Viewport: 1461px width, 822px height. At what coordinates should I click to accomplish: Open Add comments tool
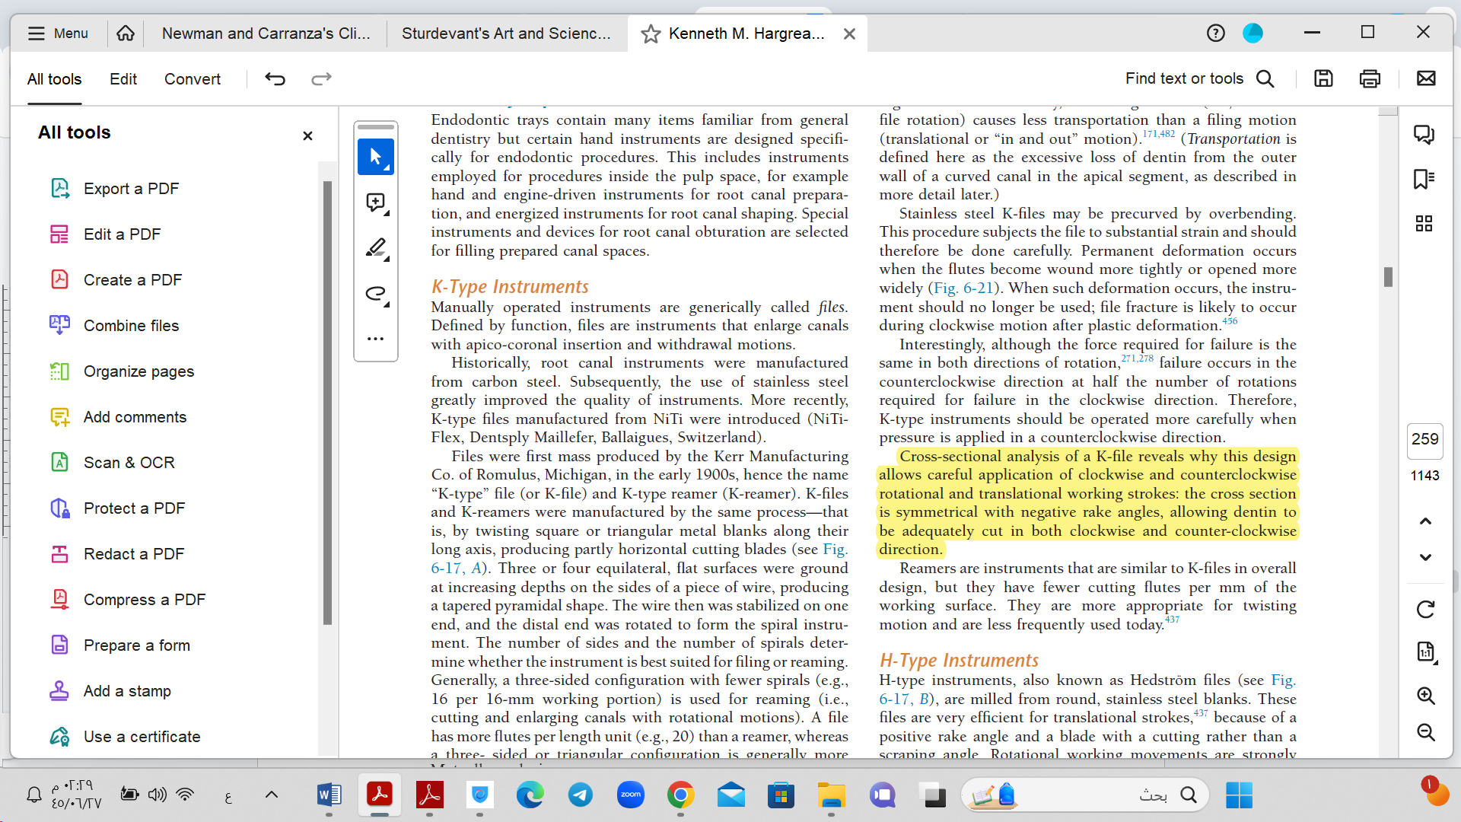135,417
